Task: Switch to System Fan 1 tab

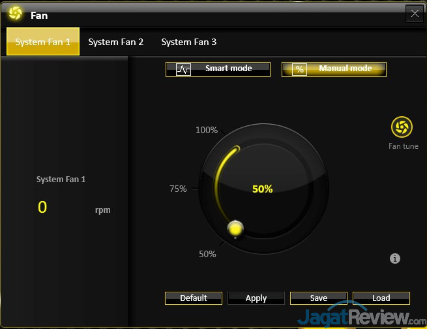Action: (x=43, y=41)
